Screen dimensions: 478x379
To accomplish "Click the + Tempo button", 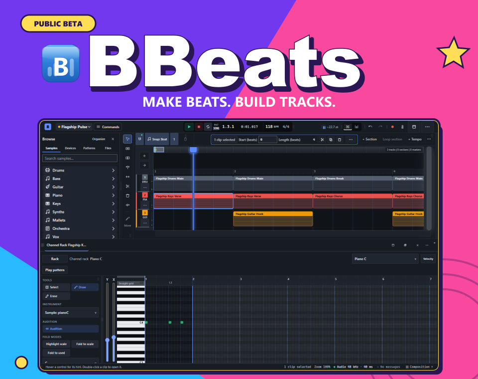I will (x=415, y=139).
